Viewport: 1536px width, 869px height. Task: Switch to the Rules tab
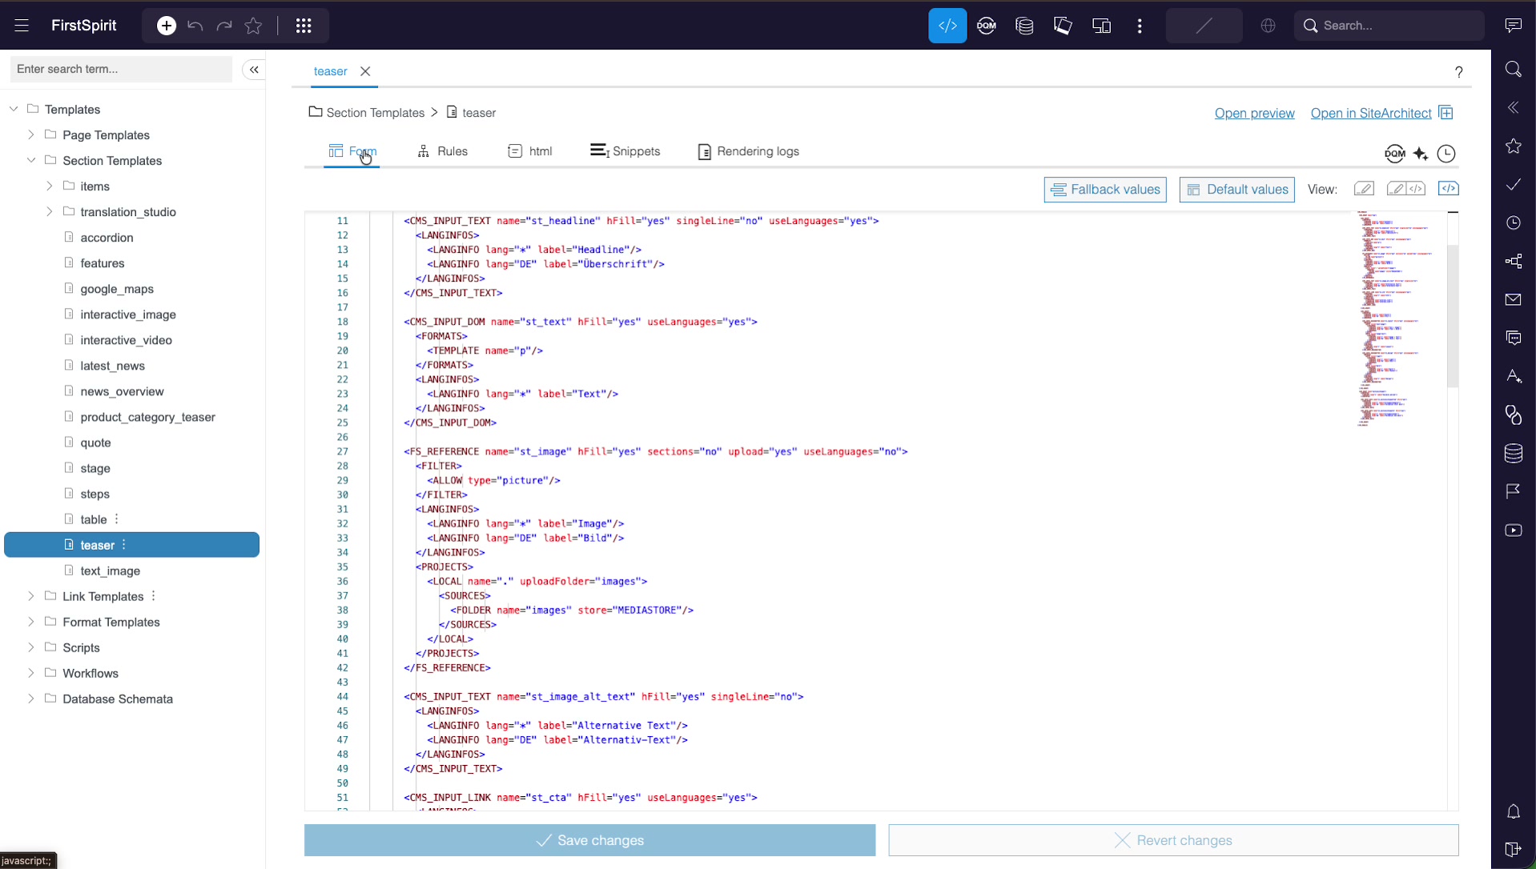pyautogui.click(x=442, y=151)
